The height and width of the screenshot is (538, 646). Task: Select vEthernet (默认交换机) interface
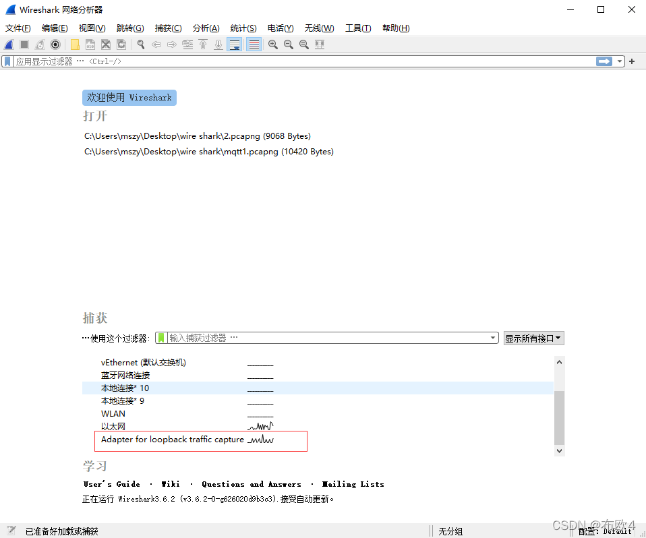(318, 363)
